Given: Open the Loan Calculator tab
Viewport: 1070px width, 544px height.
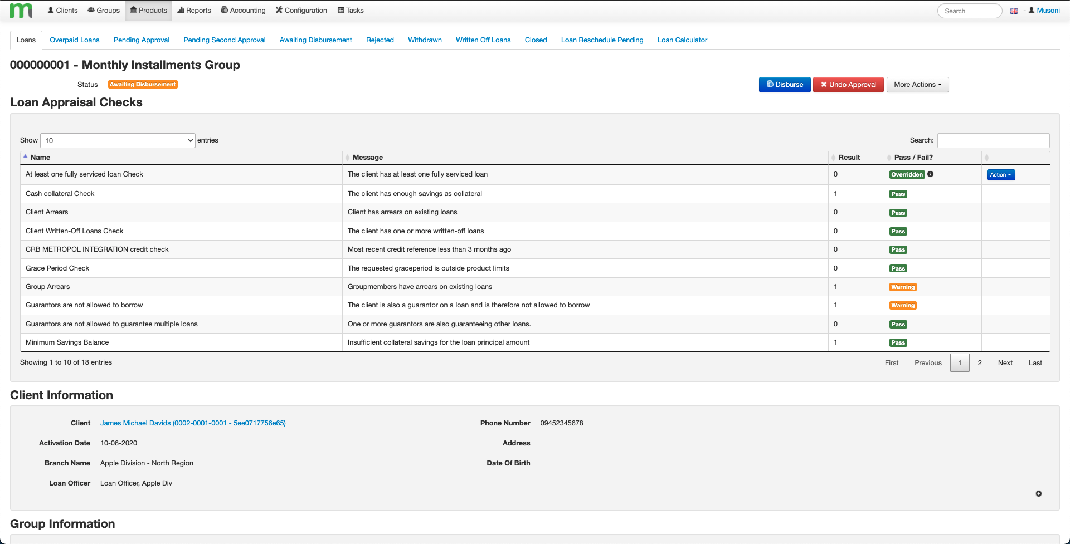Looking at the screenshot, I should 682,40.
